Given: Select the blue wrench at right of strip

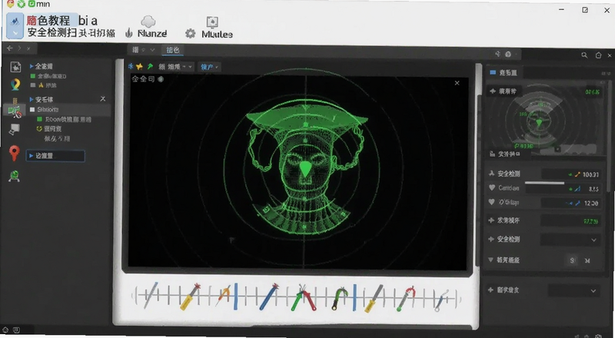Looking at the screenshot, I should [440, 301].
